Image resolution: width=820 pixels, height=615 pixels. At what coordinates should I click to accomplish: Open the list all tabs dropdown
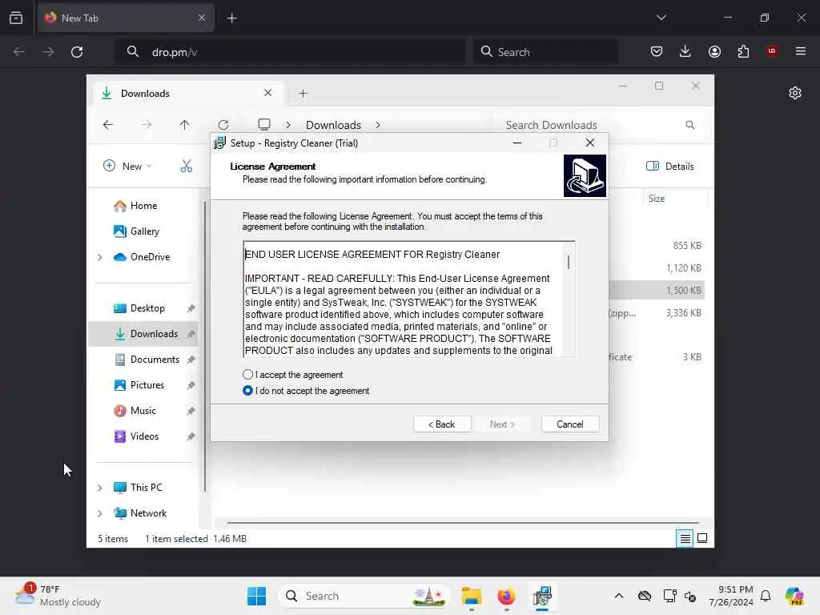tap(661, 18)
